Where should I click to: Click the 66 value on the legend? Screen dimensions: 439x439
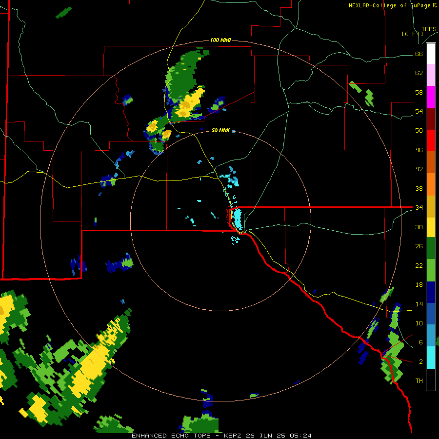point(419,54)
